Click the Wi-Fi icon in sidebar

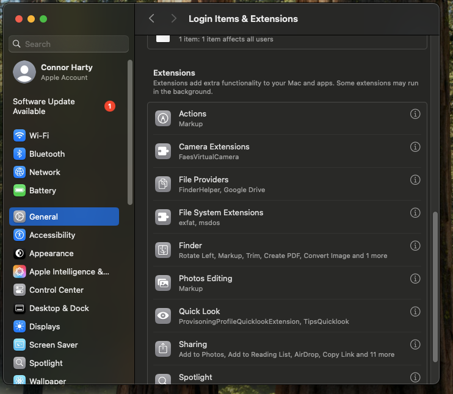(20, 135)
